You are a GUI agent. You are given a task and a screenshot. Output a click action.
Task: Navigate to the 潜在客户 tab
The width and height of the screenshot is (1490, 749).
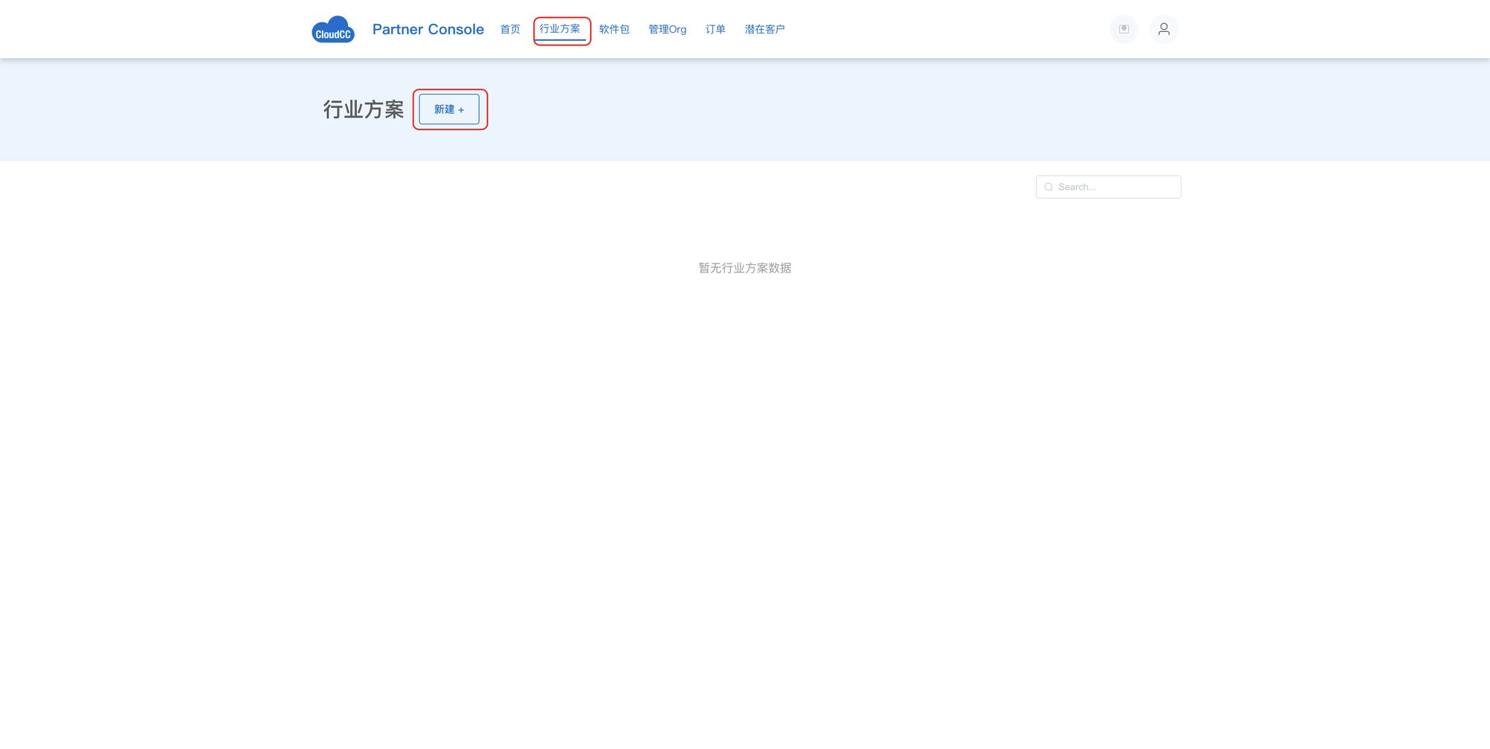[764, 30]
